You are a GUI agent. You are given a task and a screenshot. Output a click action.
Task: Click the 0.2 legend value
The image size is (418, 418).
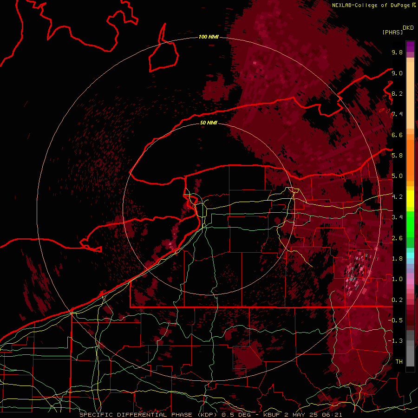click(397, 300)
